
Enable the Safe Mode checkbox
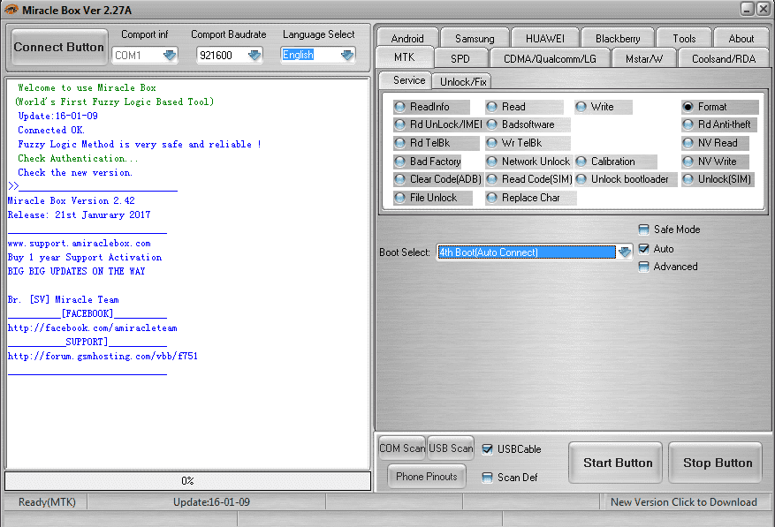[x=643, y=230]
